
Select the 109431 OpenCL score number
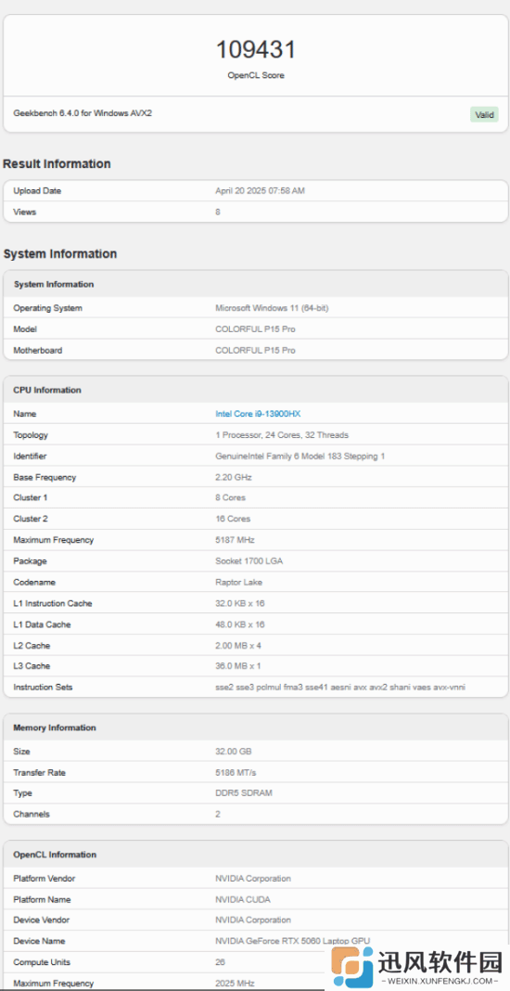coord(256,50)
